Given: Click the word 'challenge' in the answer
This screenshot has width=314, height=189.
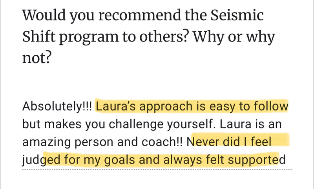Looking at the screenshot, I should coord(136,124).
